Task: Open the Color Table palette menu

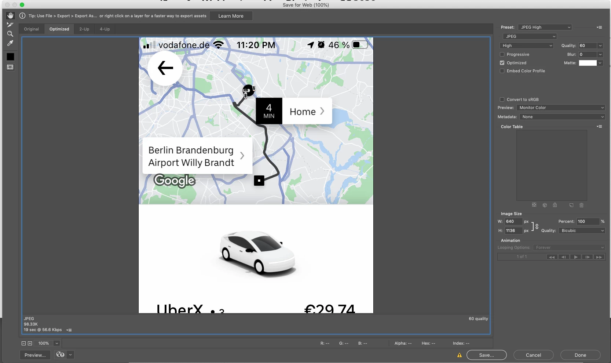Action: pos(599,126)
